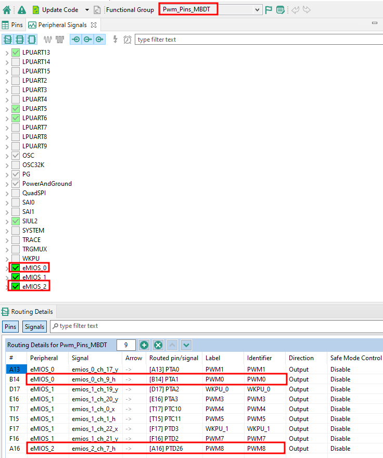Toggle the output direction filter icon
The height and width of the screenshot is (458, 383).
[87, 40]
